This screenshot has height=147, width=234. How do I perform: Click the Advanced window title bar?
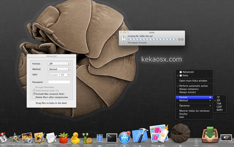point(51,56)
